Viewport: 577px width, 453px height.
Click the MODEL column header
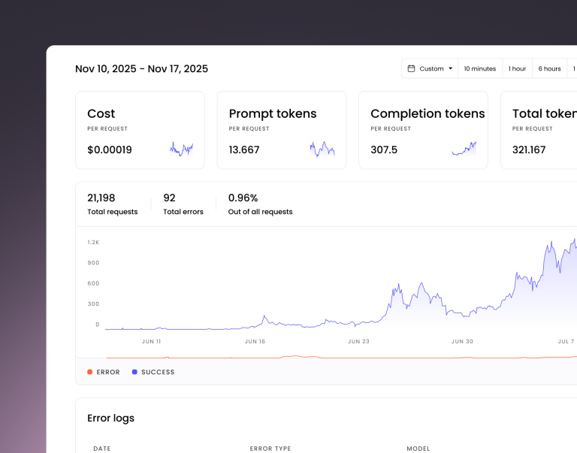point(418,448)
